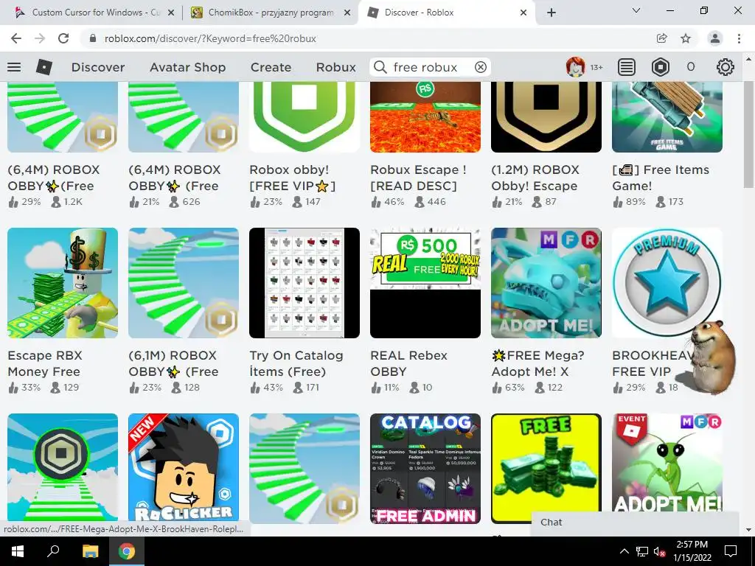Open FREE Mega? Adopt Me! X thumbnail

pyautogui.click(x=546, y=283)
